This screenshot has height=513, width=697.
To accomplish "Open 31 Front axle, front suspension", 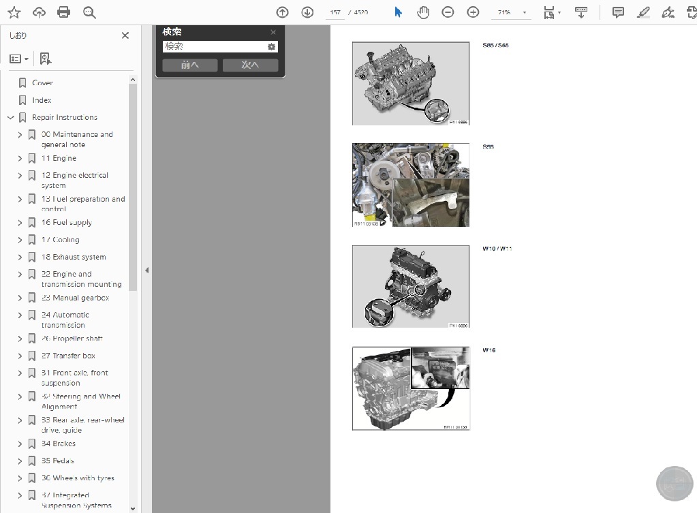I will pos(75,377).
